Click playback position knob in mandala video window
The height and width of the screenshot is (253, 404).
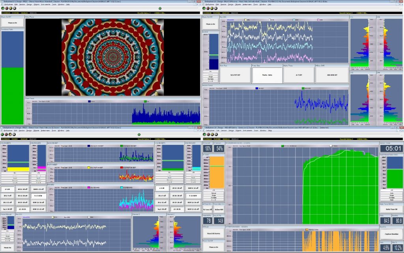tap(160, 8)
